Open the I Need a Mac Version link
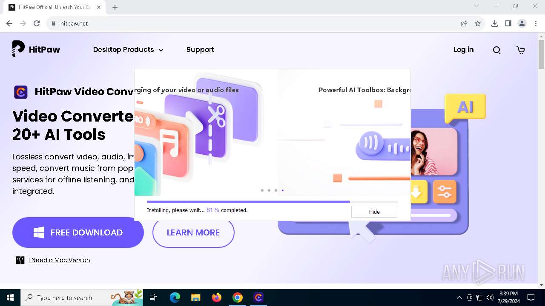 click(59, 260)
